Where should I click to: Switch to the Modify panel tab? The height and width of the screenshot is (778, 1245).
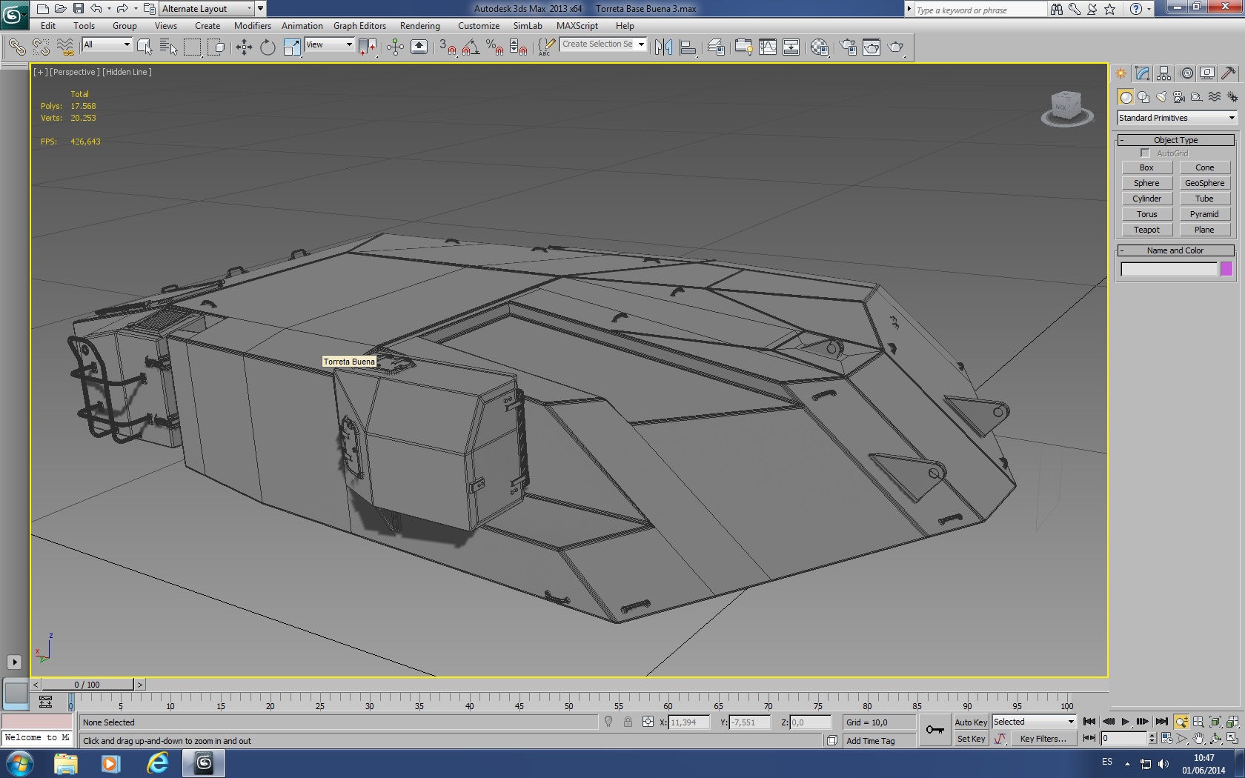1142,73
